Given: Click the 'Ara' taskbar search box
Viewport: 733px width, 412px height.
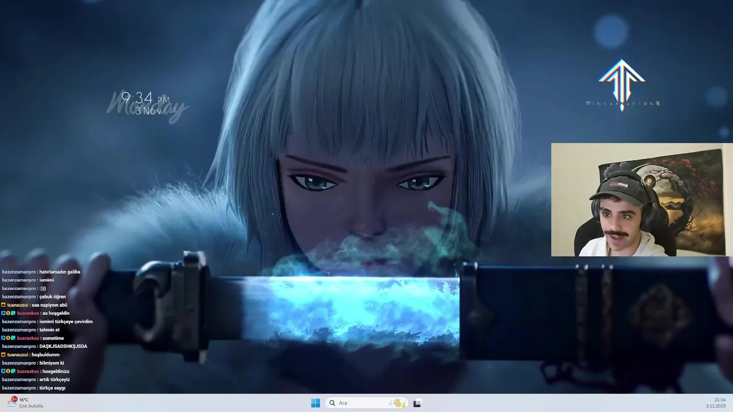Looking at the screenshot, I should tap(367, 403).
